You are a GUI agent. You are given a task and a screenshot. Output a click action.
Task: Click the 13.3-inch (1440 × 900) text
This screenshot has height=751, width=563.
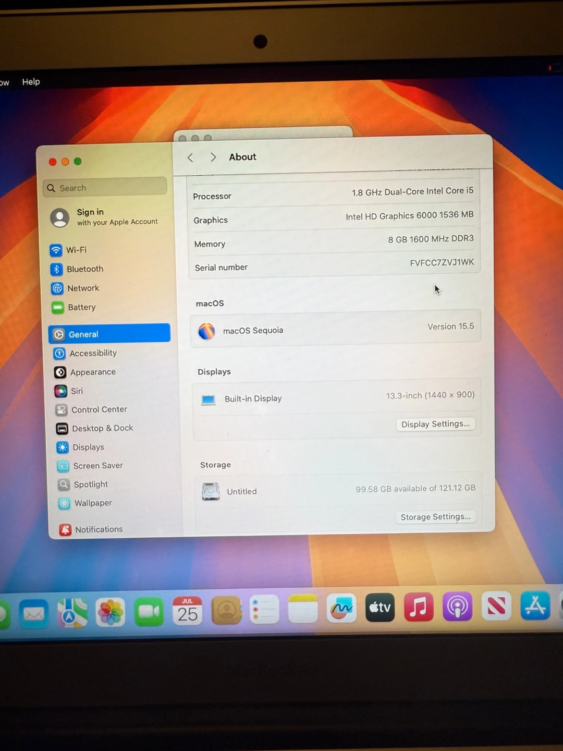click(x=430, y=395)
